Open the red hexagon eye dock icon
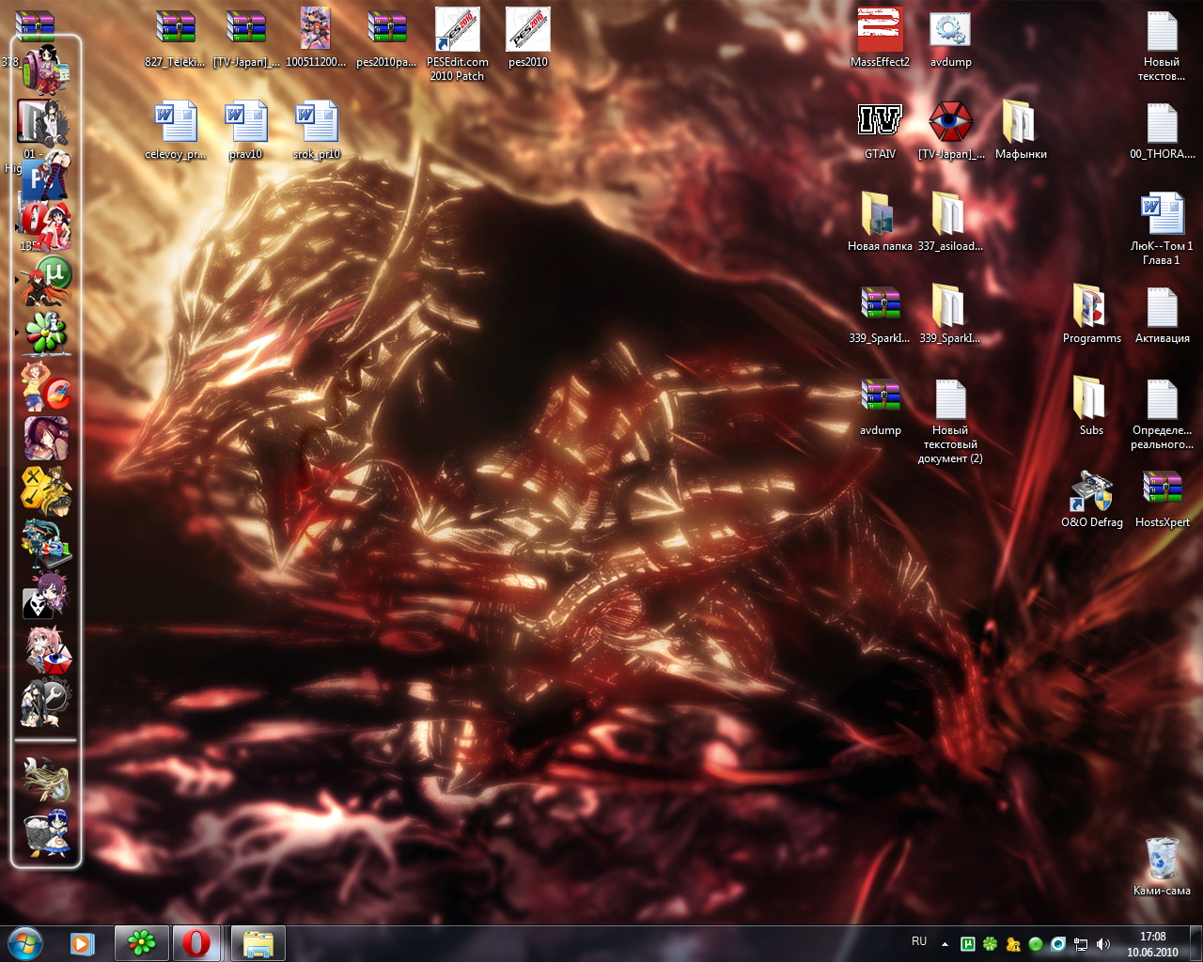The width and height of the screenshot is (1203, 962). click(45, 650)
